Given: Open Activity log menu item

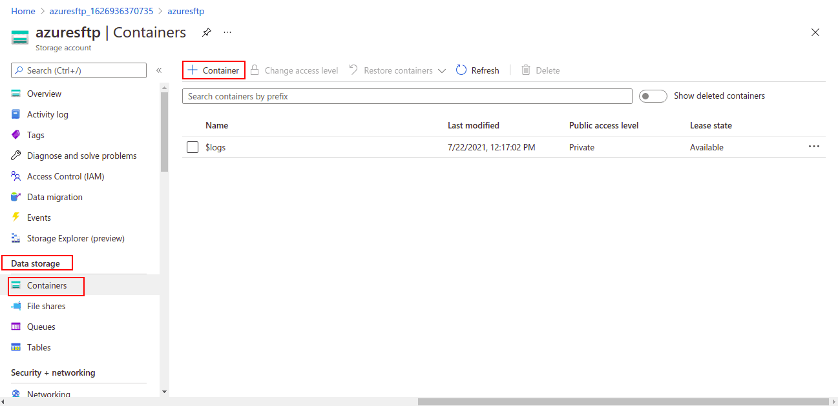Looking at the screenshot, I should 47,114.
